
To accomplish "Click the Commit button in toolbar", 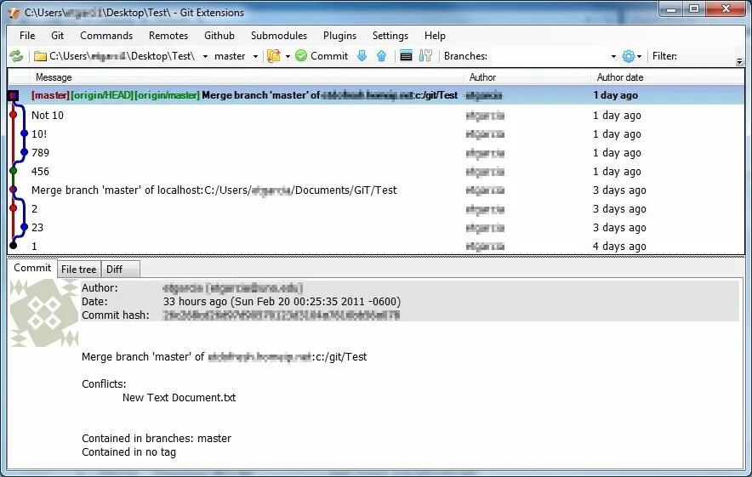I will pyautogui.click(x=322, y=56).
